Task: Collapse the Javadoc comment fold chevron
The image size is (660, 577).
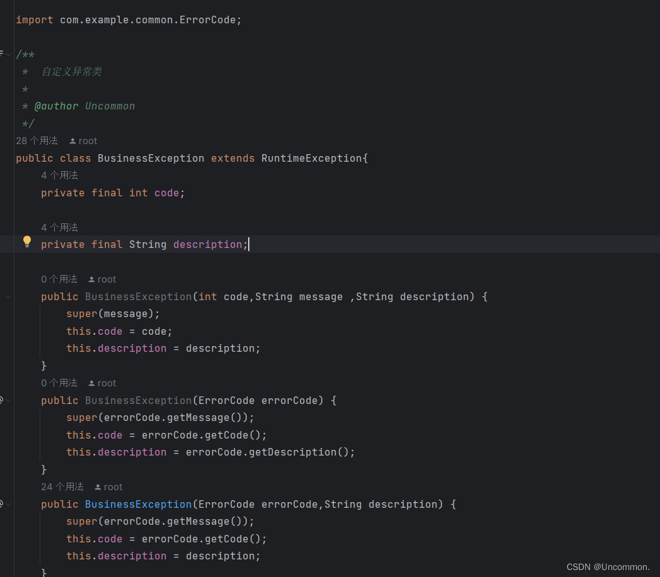Action: coord(8,54)
